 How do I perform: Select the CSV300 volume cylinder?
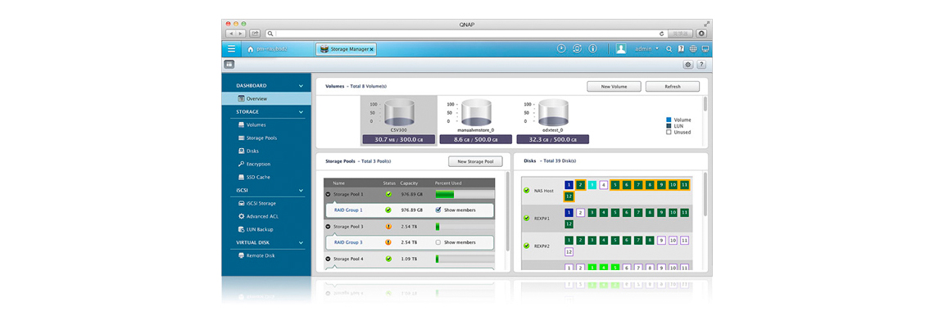(399, 112)
